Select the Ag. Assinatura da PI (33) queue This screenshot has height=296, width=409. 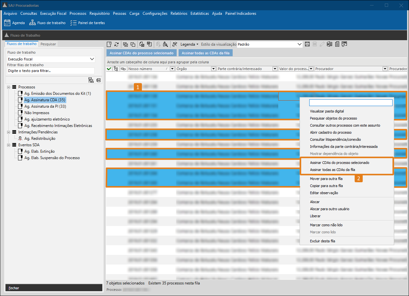coord(45,106)
